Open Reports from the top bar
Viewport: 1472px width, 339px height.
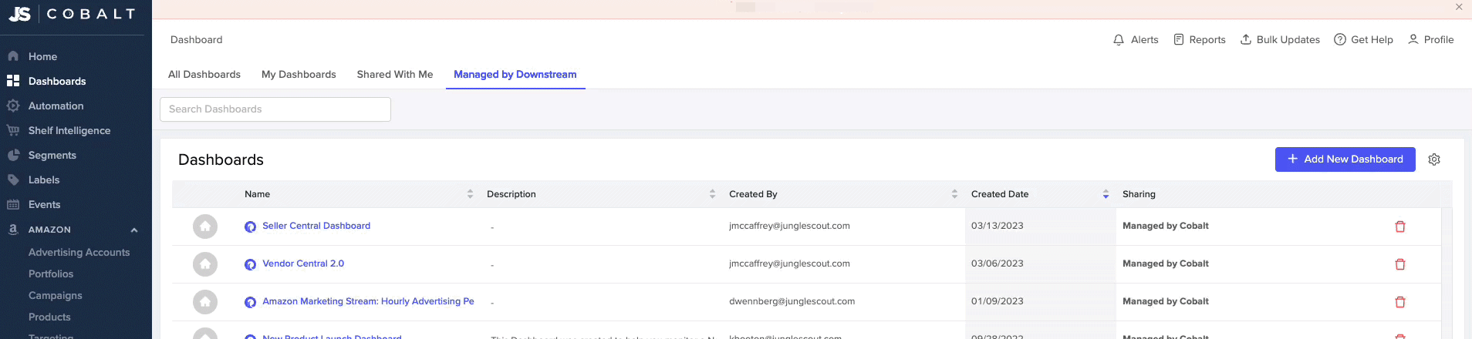(1200, 39)
